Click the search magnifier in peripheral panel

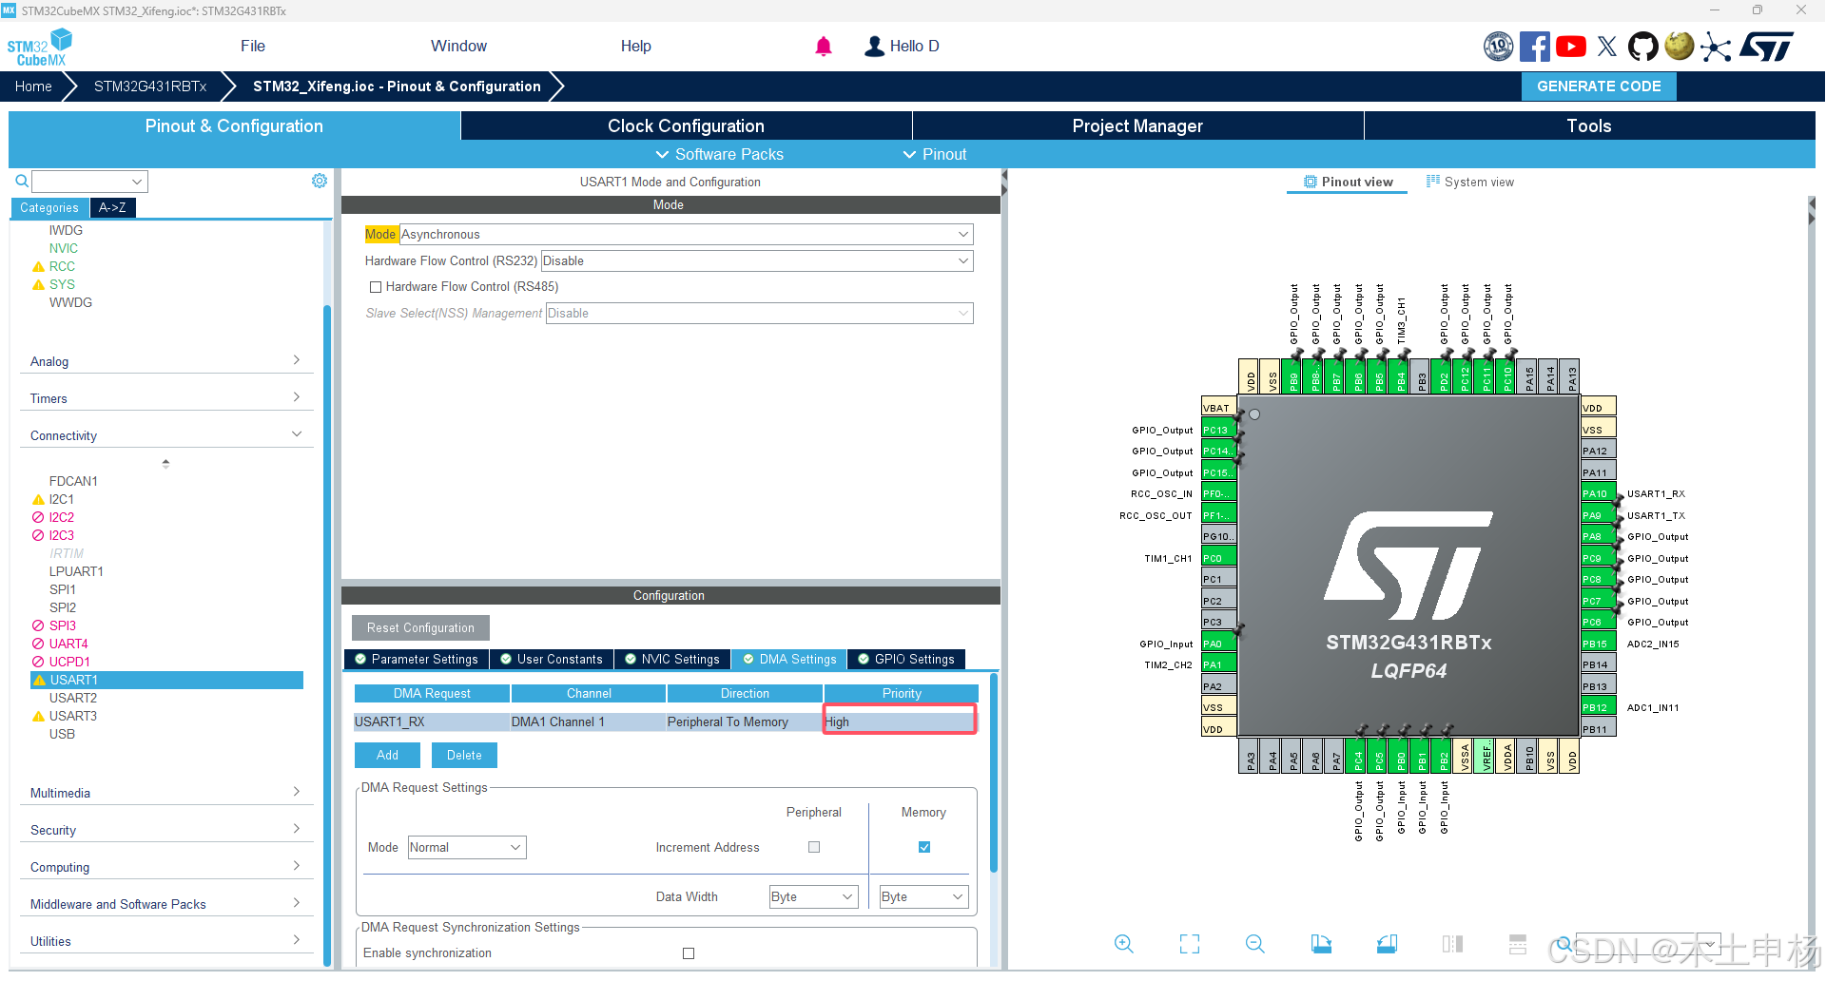tap(21, 181)
